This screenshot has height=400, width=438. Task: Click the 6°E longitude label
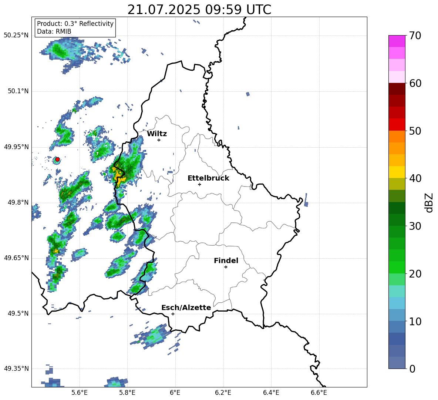175,393
